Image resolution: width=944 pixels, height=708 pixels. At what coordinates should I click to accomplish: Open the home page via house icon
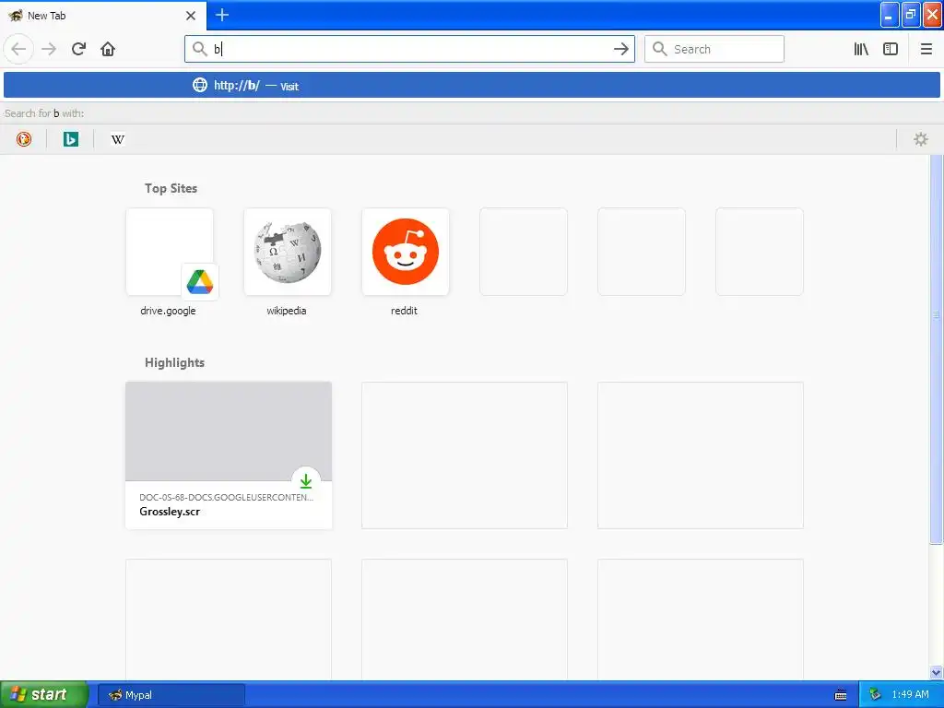tap(108, 49)
